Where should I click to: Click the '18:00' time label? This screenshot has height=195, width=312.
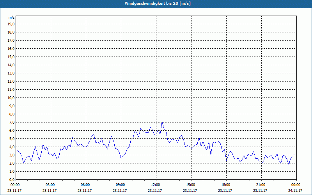(226, 185)
